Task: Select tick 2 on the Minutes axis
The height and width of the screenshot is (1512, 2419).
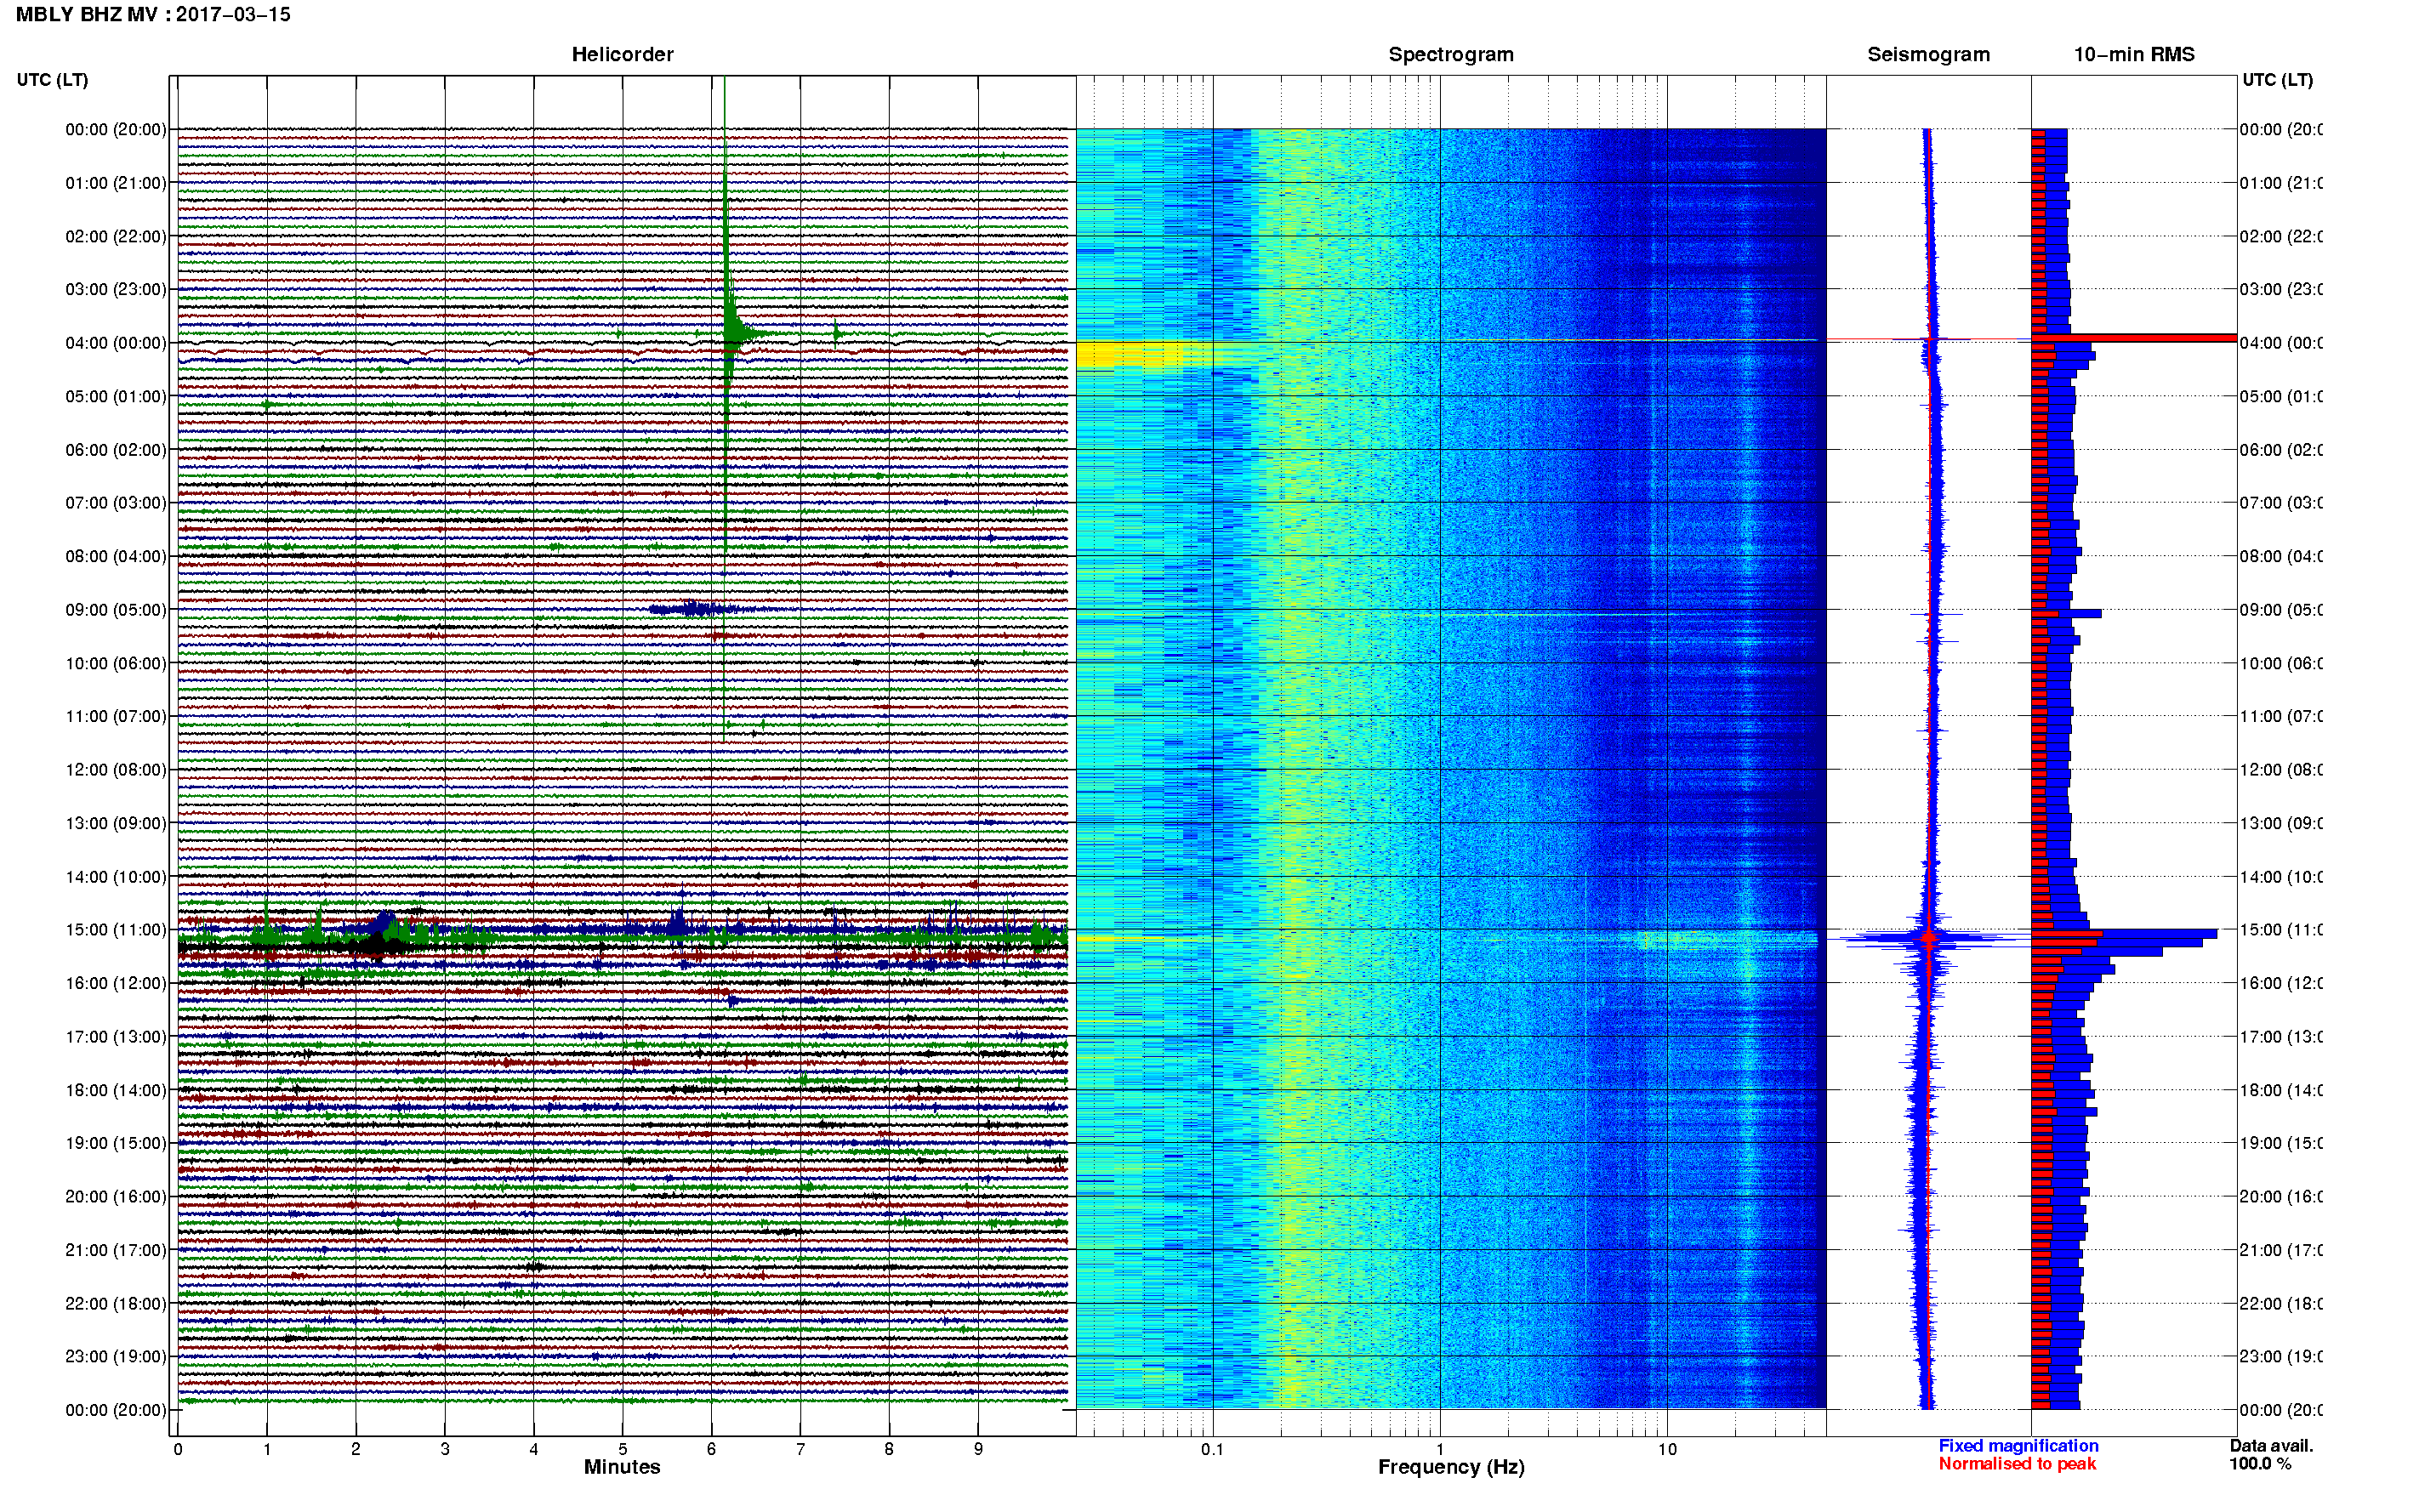Action: coord(356,1450)
